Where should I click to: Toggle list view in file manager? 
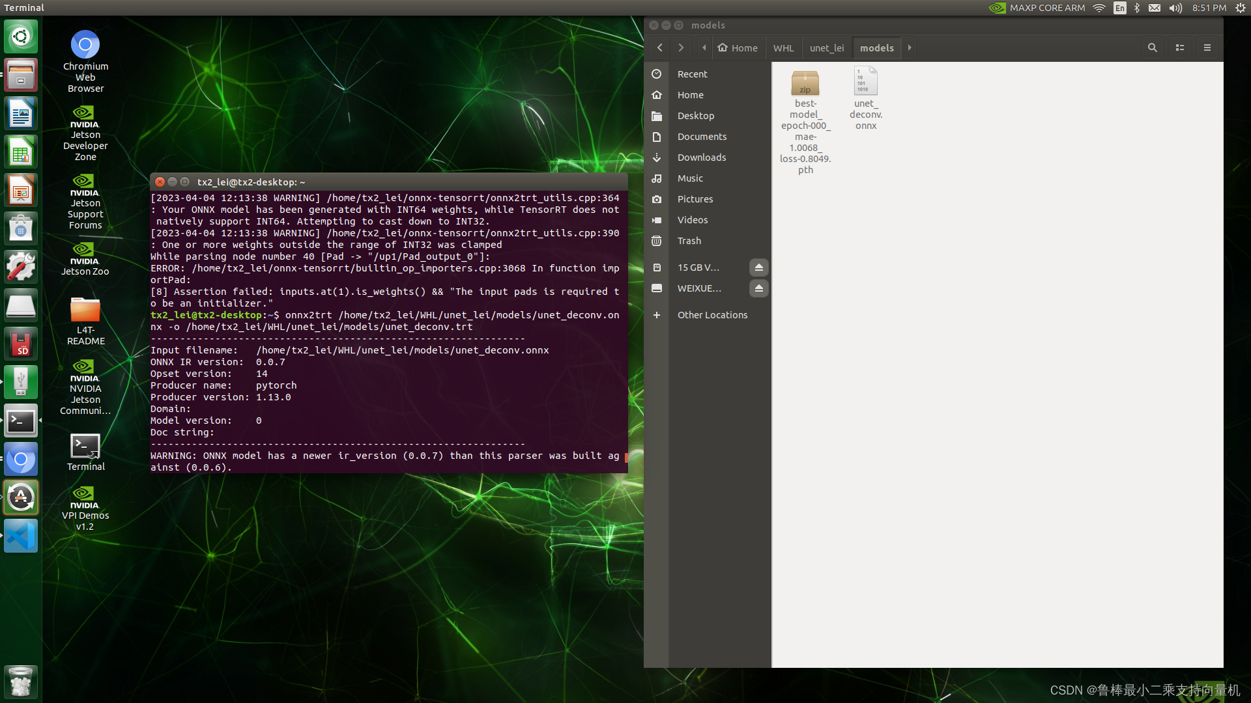(x=1179, y=48)
